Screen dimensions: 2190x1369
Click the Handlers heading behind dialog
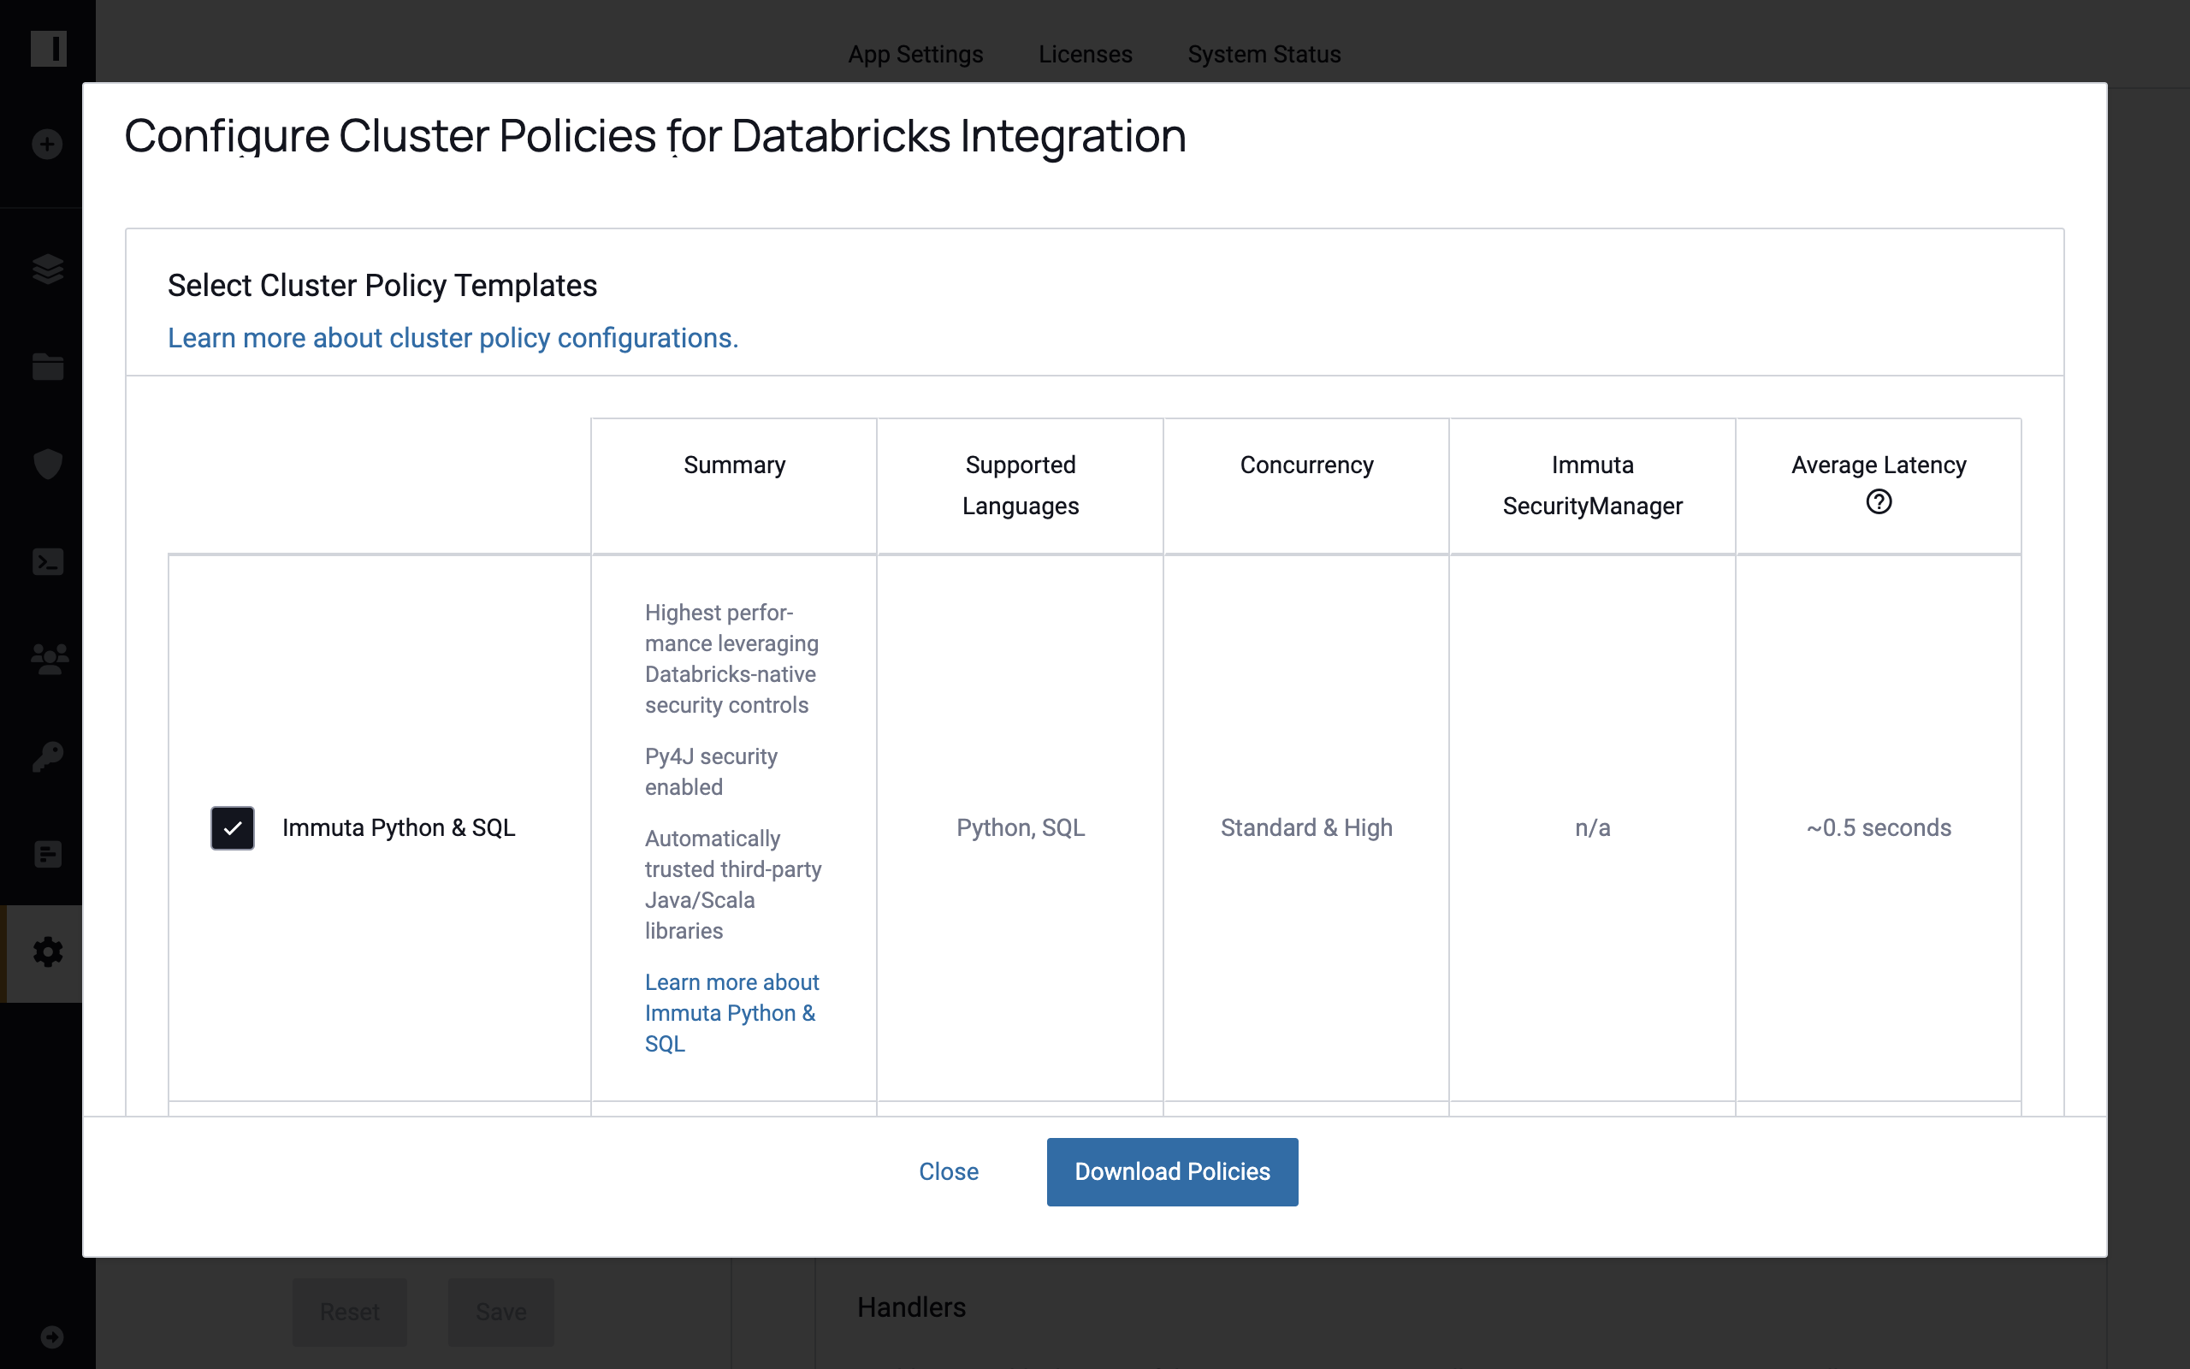coord(911,1307)
